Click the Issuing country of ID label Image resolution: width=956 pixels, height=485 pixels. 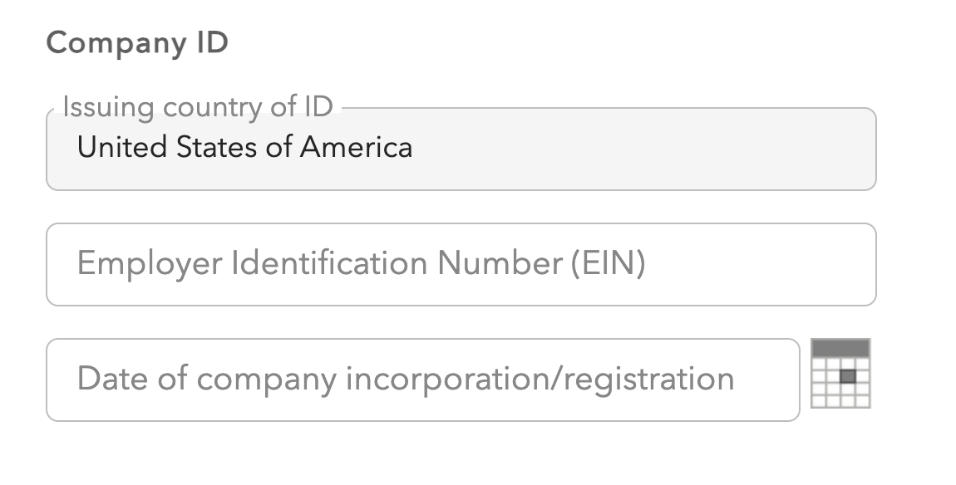point(198,107)
